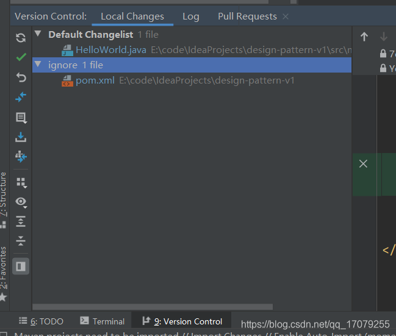This screenshot has width=396, height=336.
Task: Select pom.xml in the ignore changelist
Action: [95, 80]
